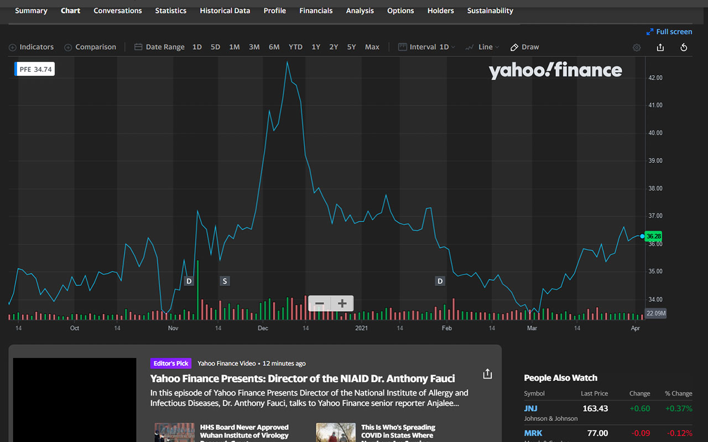
Task: Open the Date Range calendar picker
Action: [138, 47]
